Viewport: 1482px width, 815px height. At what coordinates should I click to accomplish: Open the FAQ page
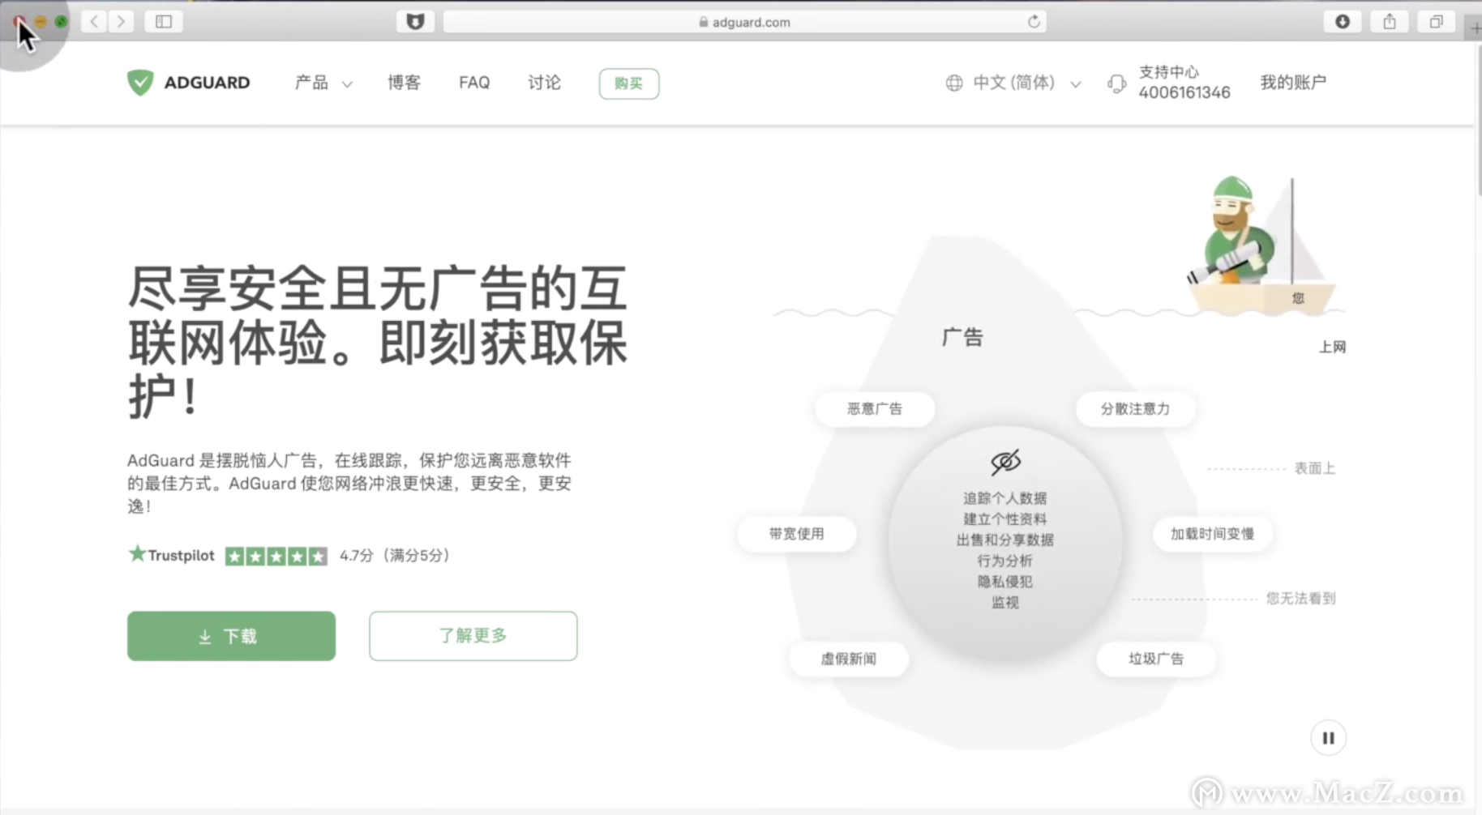[x=474, y=83]
